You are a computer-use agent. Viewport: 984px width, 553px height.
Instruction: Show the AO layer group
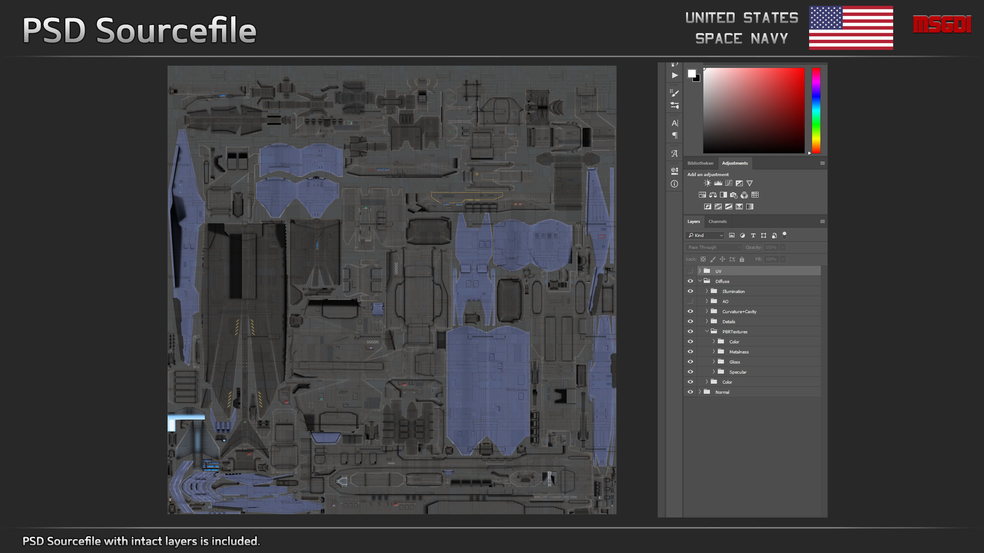coord(690,301)
